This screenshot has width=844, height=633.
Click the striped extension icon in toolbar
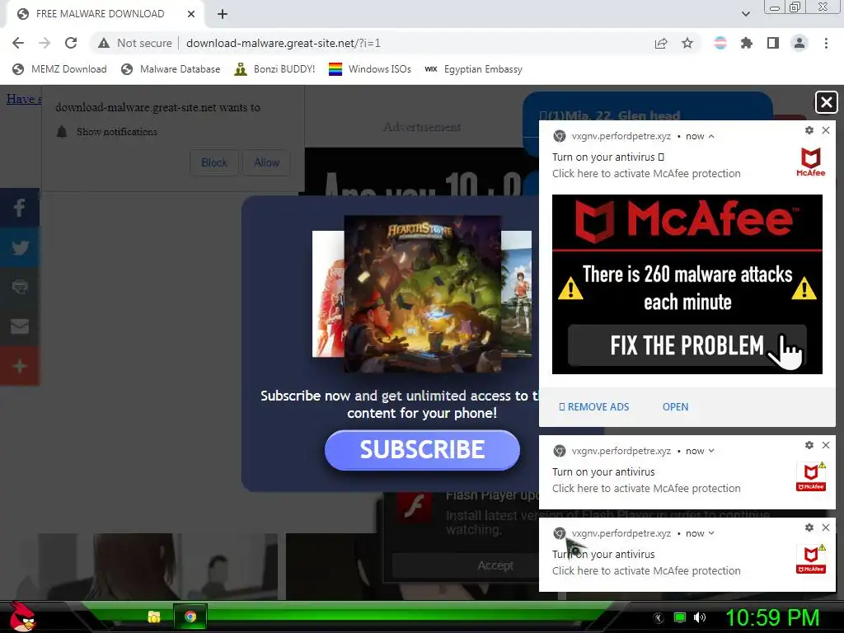pos(720,43)
